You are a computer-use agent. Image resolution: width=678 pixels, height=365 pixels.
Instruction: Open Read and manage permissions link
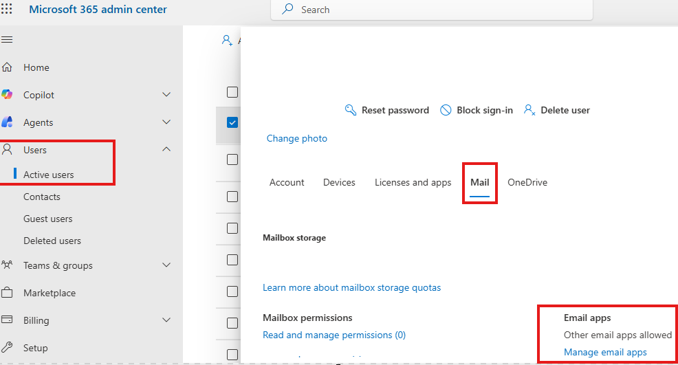334,335
